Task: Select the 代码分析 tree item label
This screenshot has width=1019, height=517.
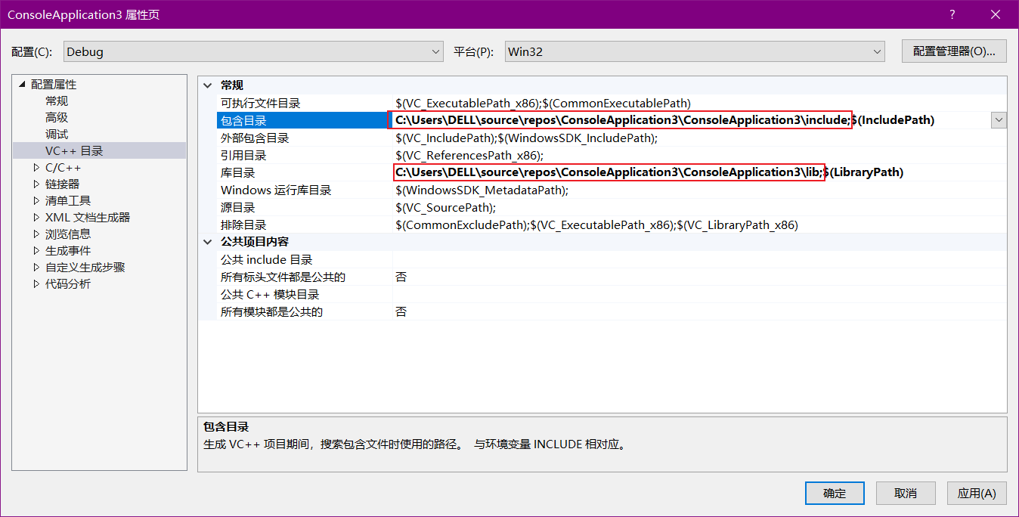Action: tap(68, 283)
